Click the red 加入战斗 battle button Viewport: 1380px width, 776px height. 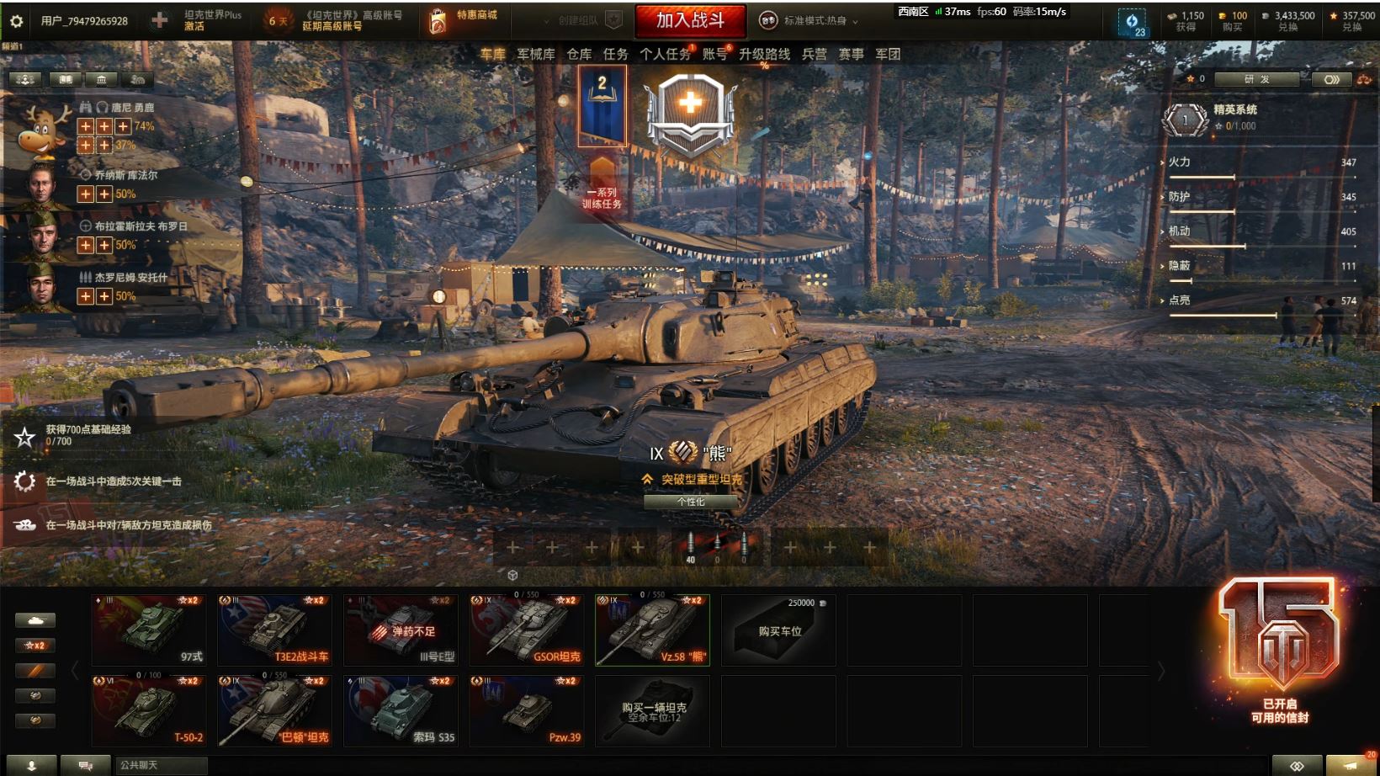[690, 20]
